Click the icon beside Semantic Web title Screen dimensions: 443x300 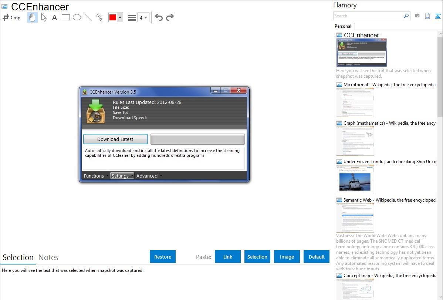click(339, 200)
